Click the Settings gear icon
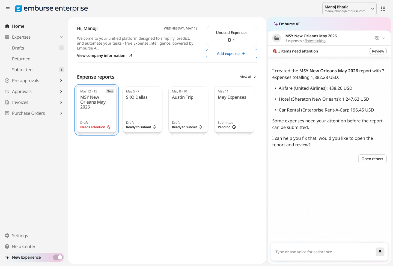The image size is (393, 266). (7, 236)
